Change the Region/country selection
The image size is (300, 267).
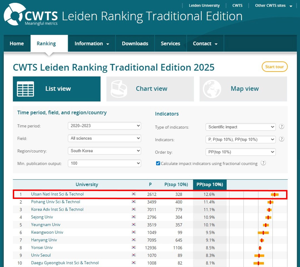coord(104,151)
